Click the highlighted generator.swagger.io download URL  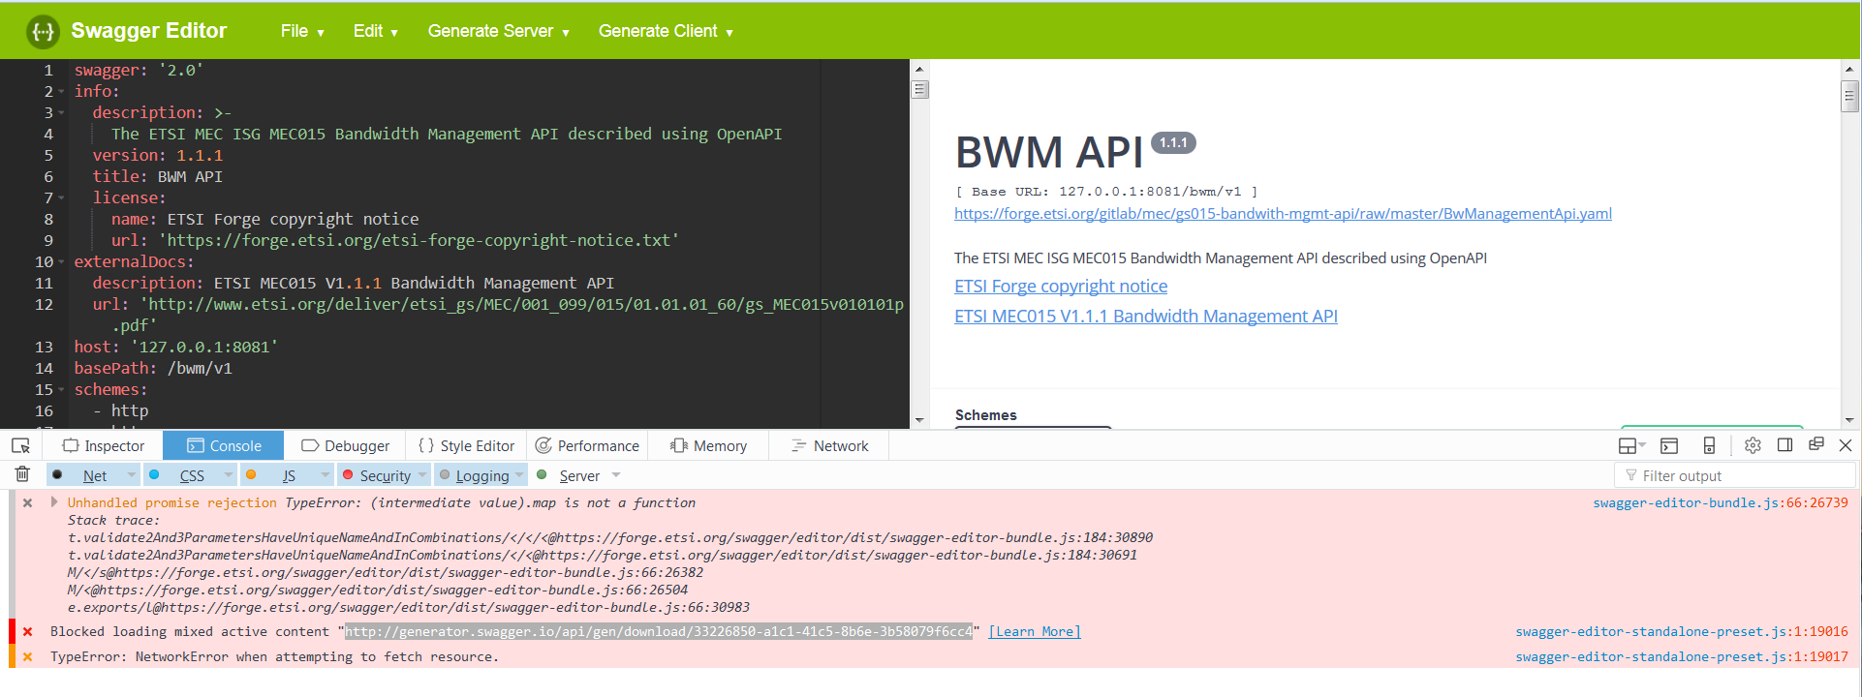click(x=659, y=631)
